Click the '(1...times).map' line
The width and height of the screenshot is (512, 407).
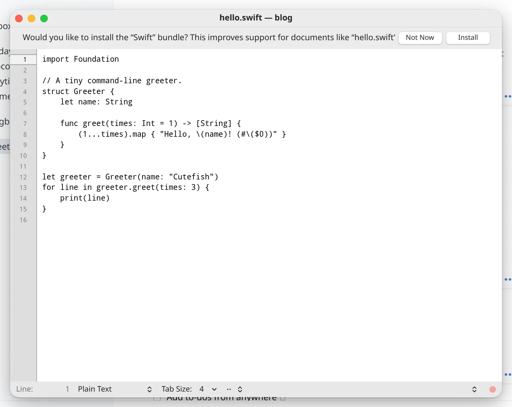[182, 134]
